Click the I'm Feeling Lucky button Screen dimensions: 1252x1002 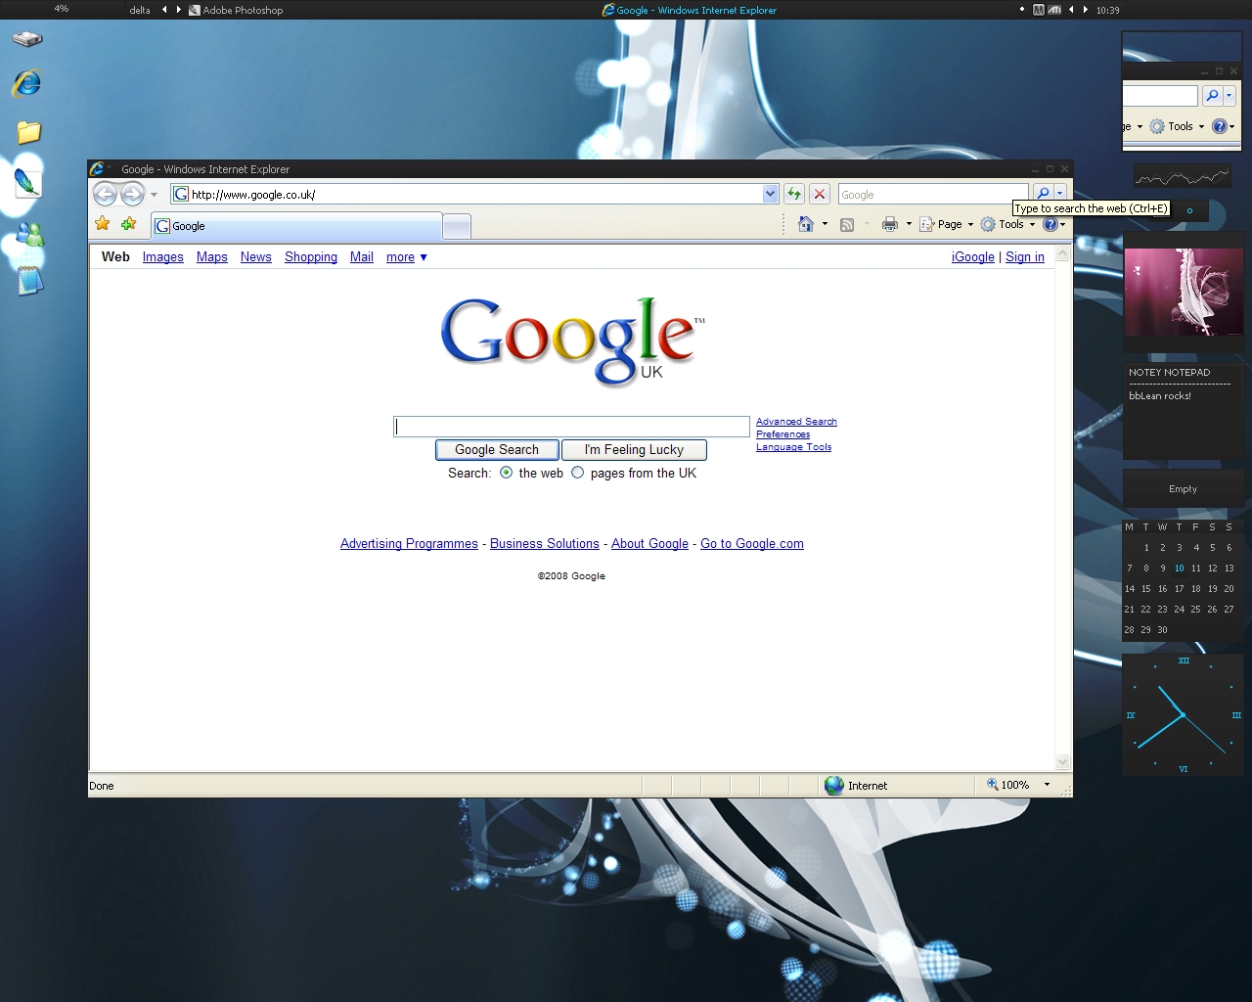coord(634,450)
